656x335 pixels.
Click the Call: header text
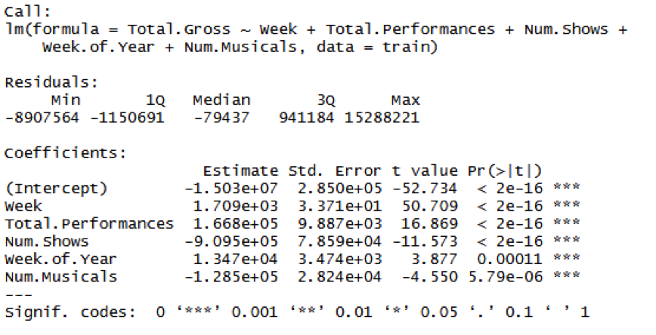[x=27, y=11]
